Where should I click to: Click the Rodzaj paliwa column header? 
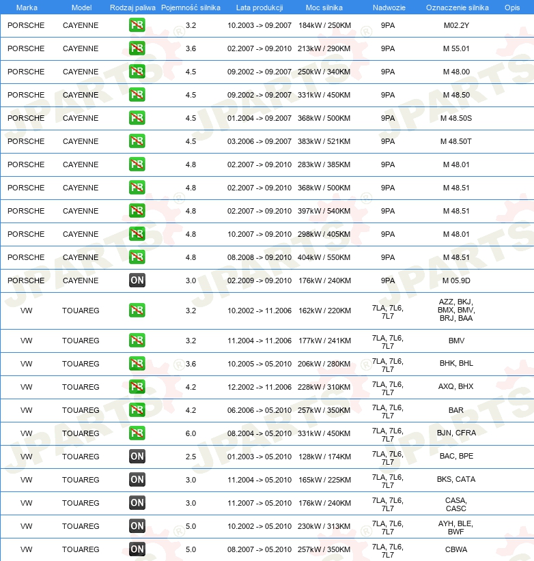pos(132,8)
